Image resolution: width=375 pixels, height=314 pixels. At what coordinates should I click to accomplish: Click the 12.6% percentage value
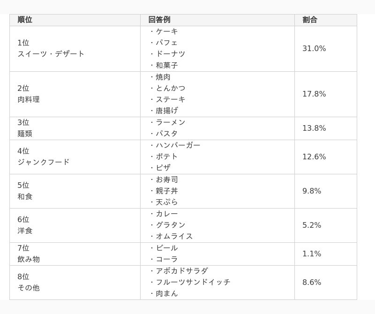tap(314, 157)
